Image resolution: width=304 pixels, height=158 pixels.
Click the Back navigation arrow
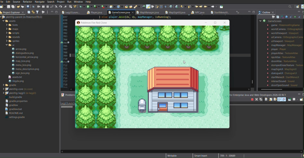click(205, 7)
